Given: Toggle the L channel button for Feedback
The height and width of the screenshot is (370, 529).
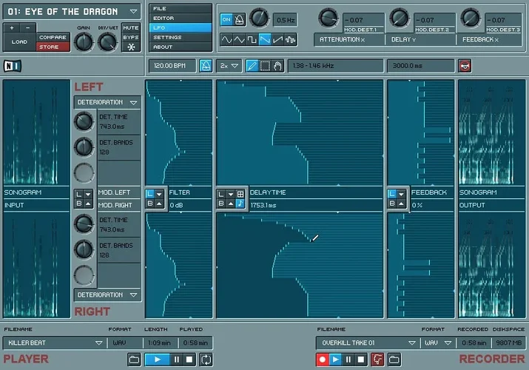Looking at the screenshot, I should click(391, 194).
